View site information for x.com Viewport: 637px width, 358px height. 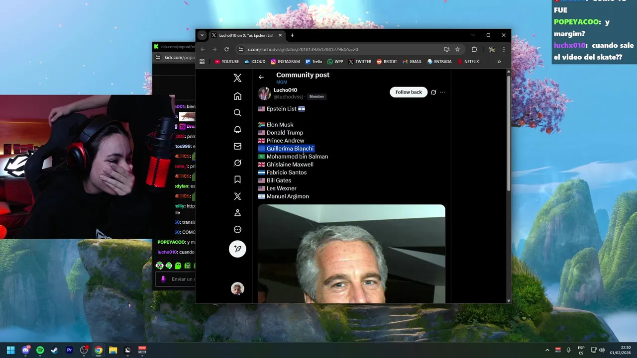click(241, 49)
